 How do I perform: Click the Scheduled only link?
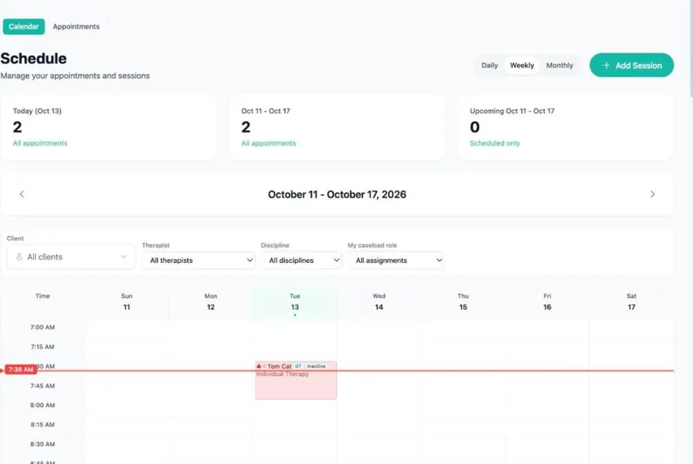494,143
